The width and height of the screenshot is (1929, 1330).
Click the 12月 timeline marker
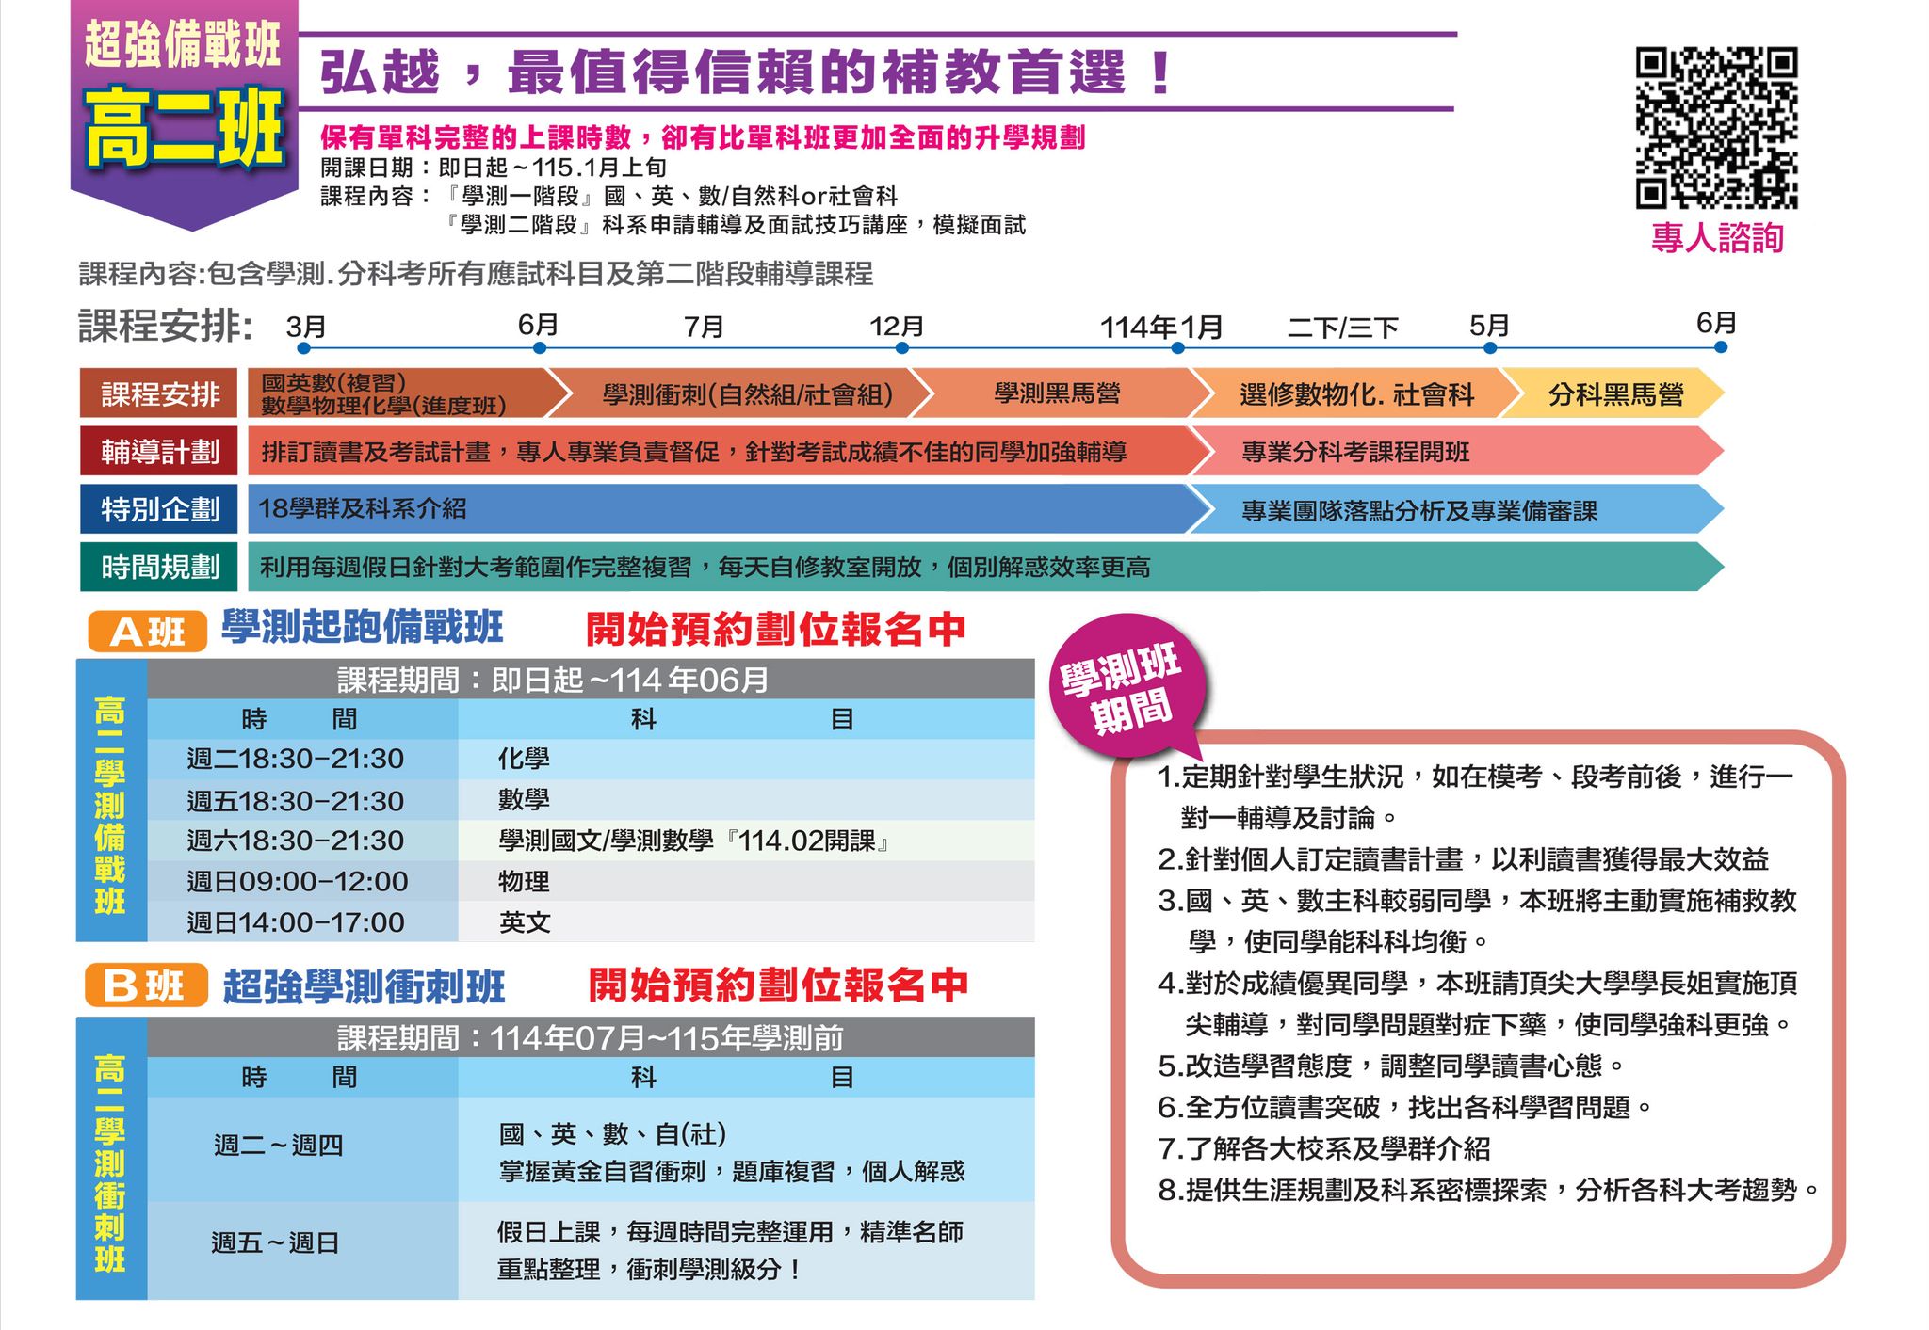pos(902,348)
